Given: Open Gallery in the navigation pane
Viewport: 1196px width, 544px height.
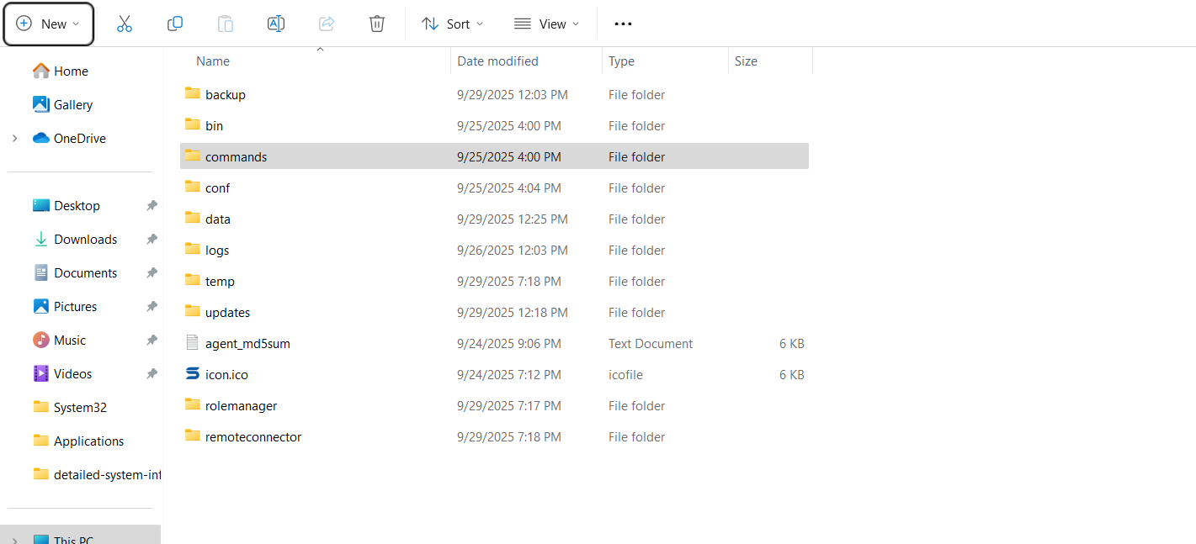Looking at the screenshot, I should pos(72,105).
